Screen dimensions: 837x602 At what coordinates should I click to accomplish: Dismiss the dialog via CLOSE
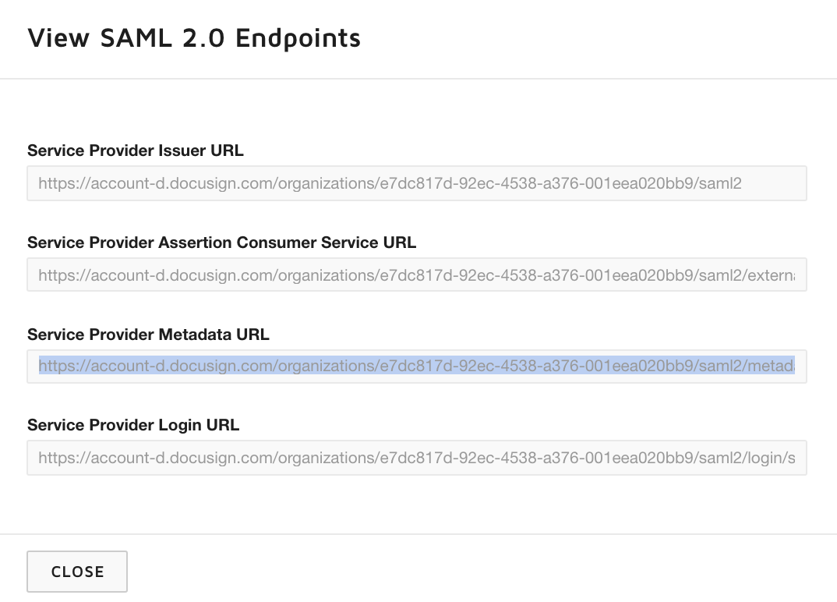[x=76, y=571]
